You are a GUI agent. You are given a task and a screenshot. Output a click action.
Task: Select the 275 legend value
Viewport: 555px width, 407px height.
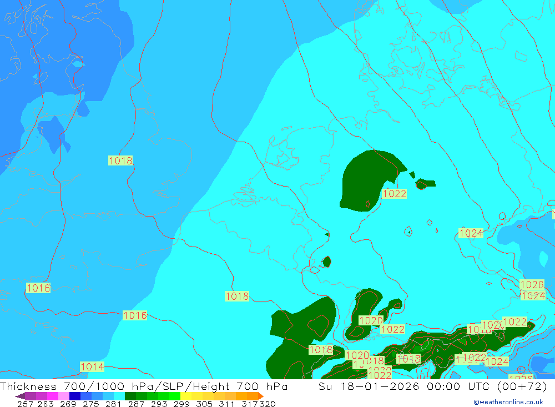coord(90,404)
